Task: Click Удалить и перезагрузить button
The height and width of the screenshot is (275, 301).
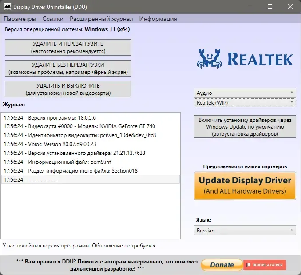Action: pyautogui.click(x=68, y=48)
